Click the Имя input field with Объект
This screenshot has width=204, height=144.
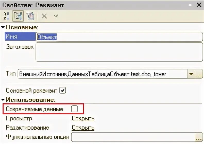(119, 37)
